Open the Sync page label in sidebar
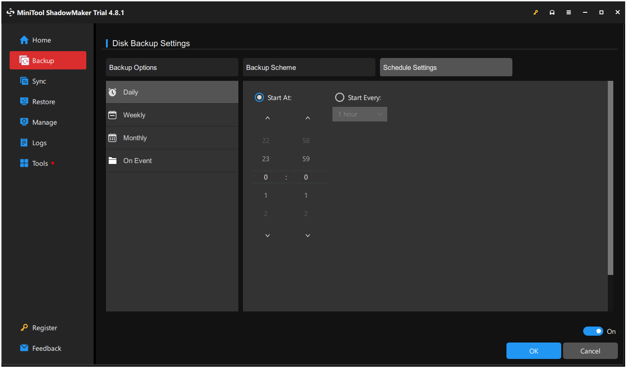The height and width of the screenshot is (369, 627). [x=39, y=81]
